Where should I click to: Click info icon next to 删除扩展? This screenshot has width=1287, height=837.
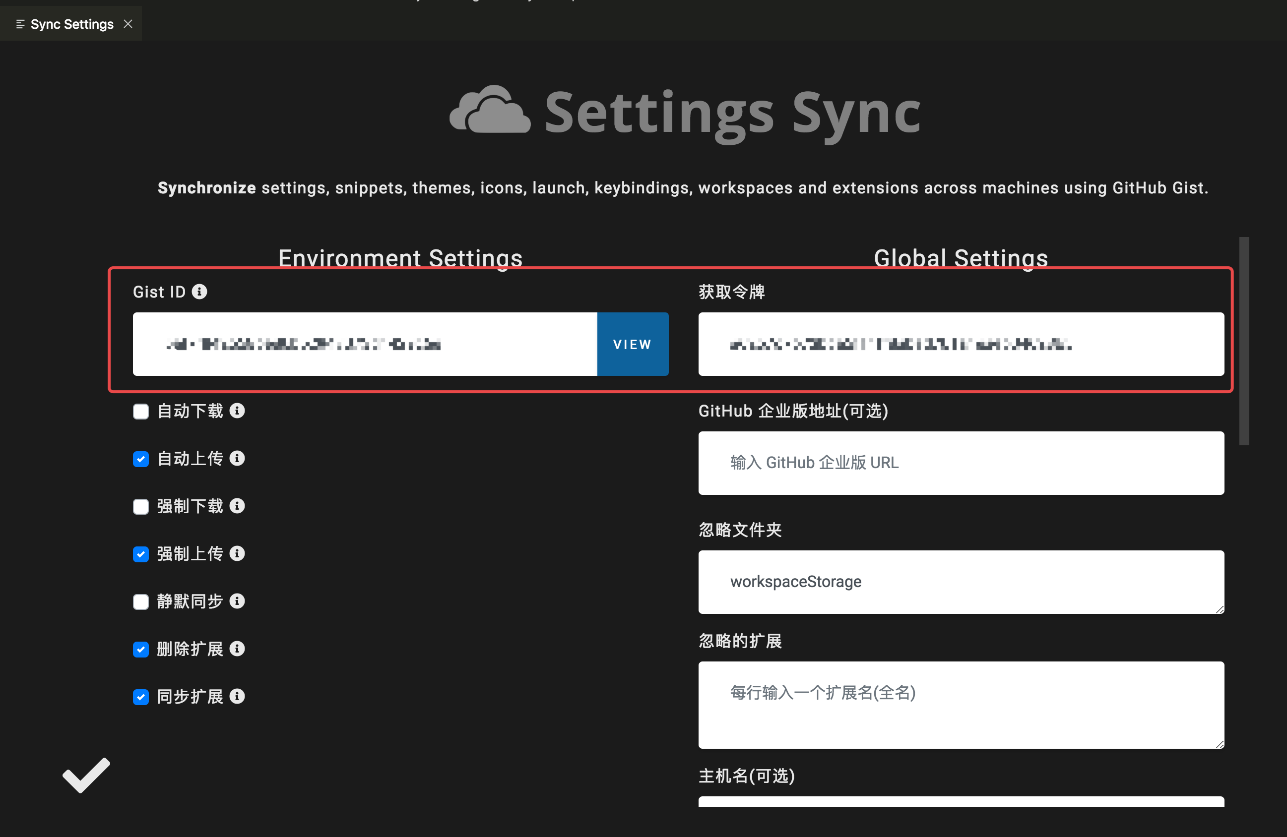pos(237,649)
